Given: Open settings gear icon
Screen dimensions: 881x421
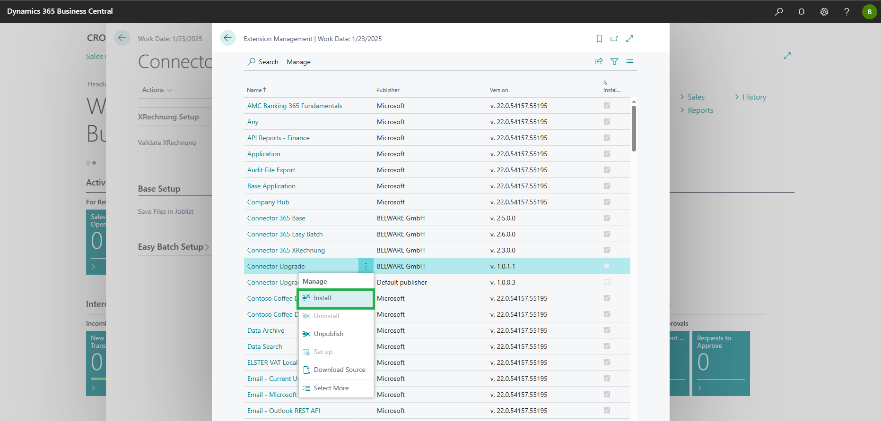Looking at the screenshot, I should click(x=824, y=12).
